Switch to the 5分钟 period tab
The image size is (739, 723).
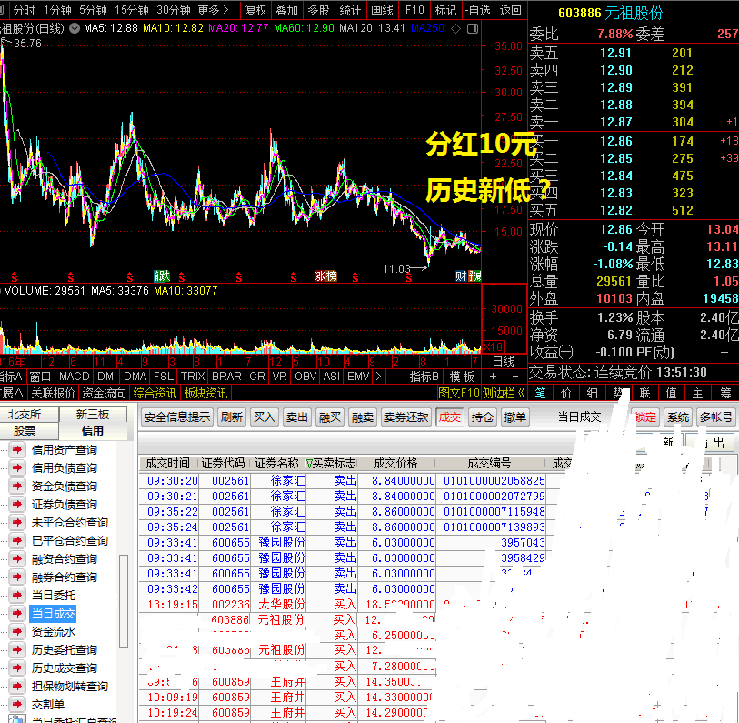(x=93, y=10)
